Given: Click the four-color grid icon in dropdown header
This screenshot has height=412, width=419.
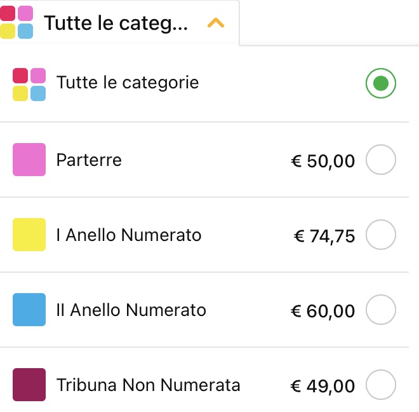Looking at the screenshot, I should (17, 22).
